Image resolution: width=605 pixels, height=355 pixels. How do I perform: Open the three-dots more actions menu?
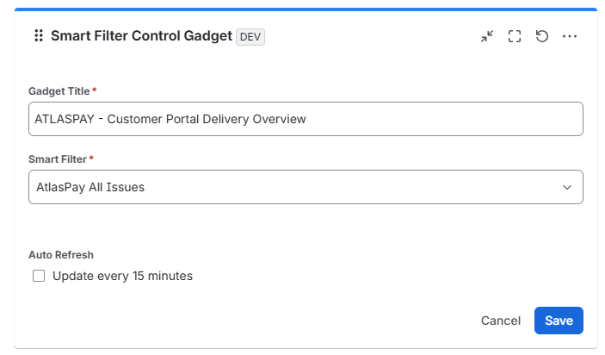tap(570, 36)
